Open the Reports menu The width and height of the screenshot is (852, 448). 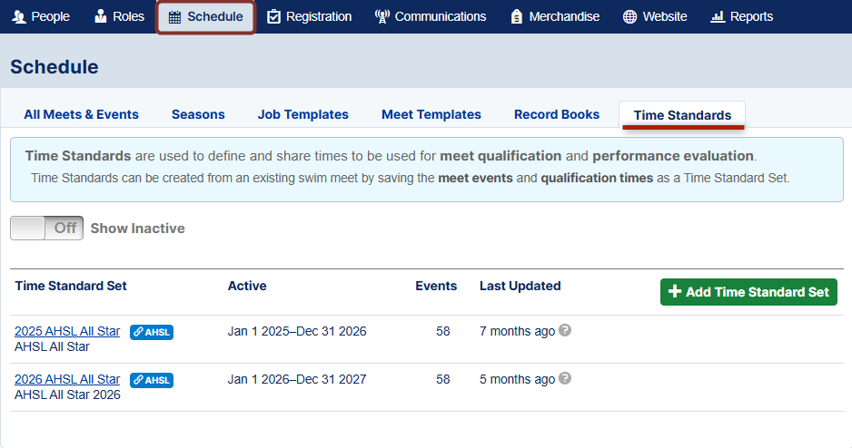click(x=742, y=17)
